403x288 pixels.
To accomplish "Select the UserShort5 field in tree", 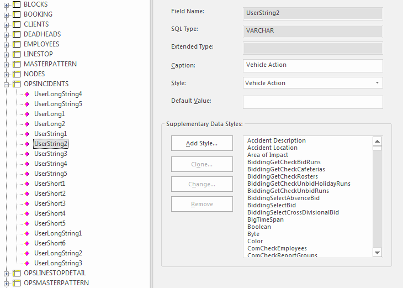I will point(50,223).
